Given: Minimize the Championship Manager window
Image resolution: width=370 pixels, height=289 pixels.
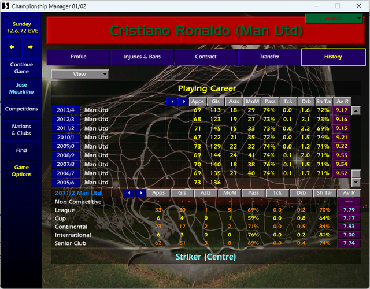Looking at the screenshot, I should [x=317, y=6].
